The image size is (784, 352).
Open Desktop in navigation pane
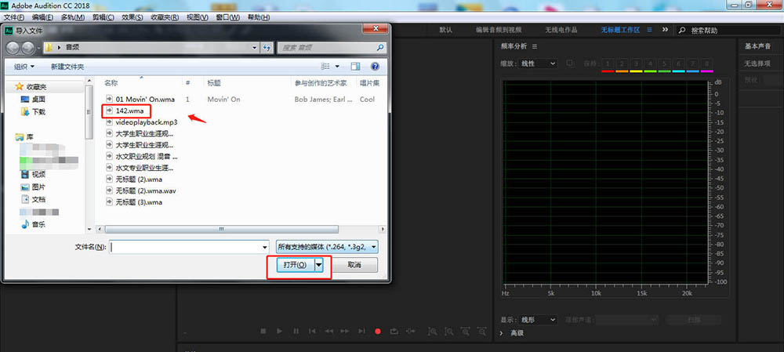click(33, 100)
